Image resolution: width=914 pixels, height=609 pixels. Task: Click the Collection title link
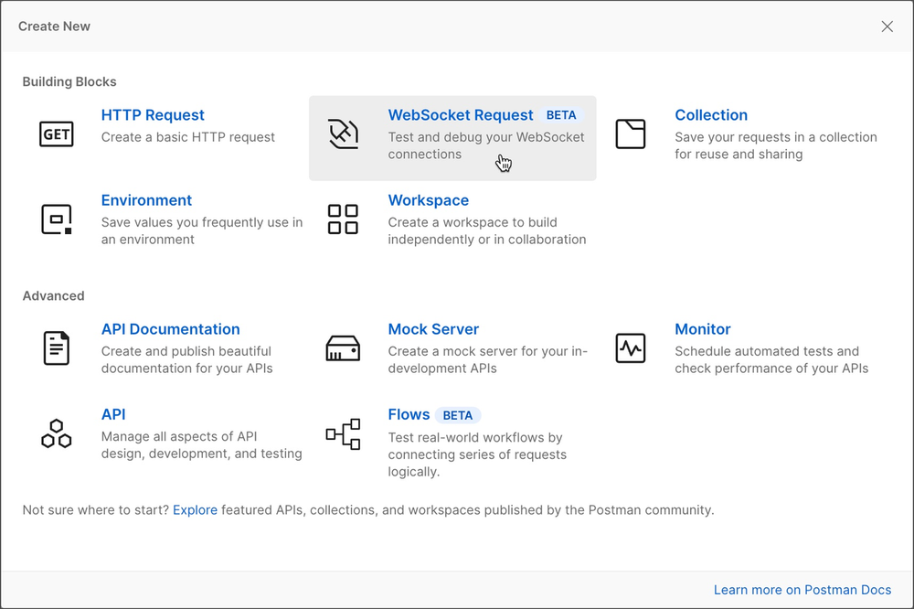[711, 114]
